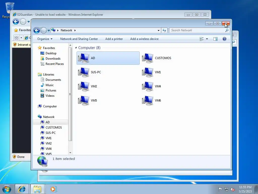Select CUSTOMOS under Network in sidebar
This screenshot has width=258, height=194.
click(53, 128)
